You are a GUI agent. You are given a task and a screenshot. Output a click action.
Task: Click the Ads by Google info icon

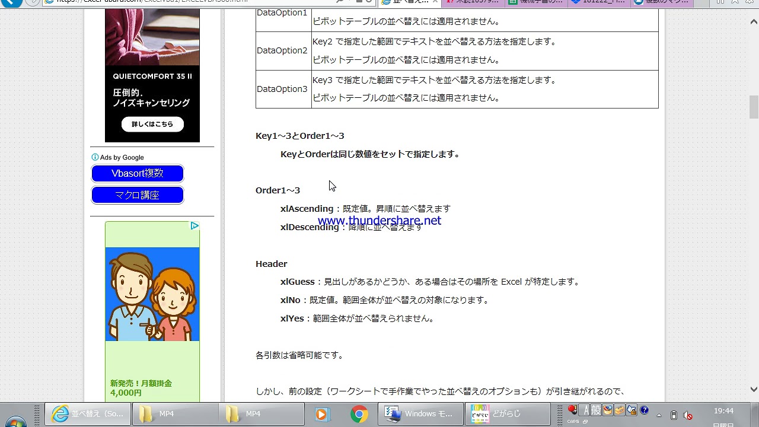(x=95, y=157)
